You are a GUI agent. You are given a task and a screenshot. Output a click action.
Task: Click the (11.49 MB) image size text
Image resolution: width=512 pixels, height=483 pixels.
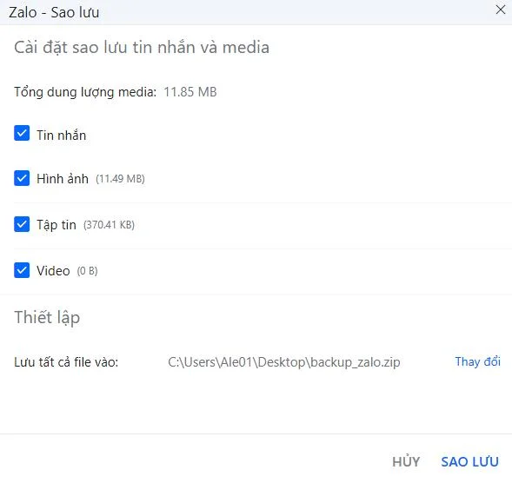[x=120, y=179]
